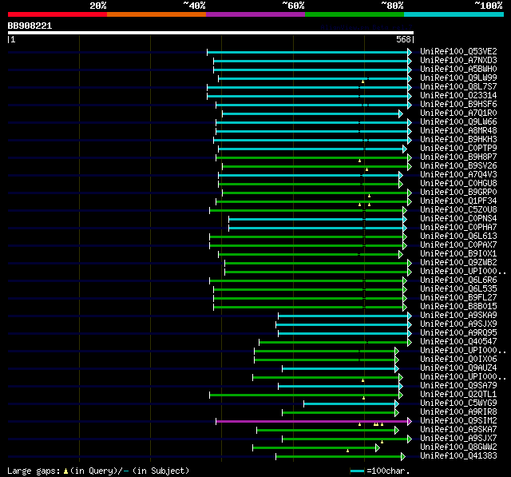Choose the UniRef100_Q1PF34 subject name
Image resolution: width=511 pixels, height=477 pixels.
(x=458, y=201)
